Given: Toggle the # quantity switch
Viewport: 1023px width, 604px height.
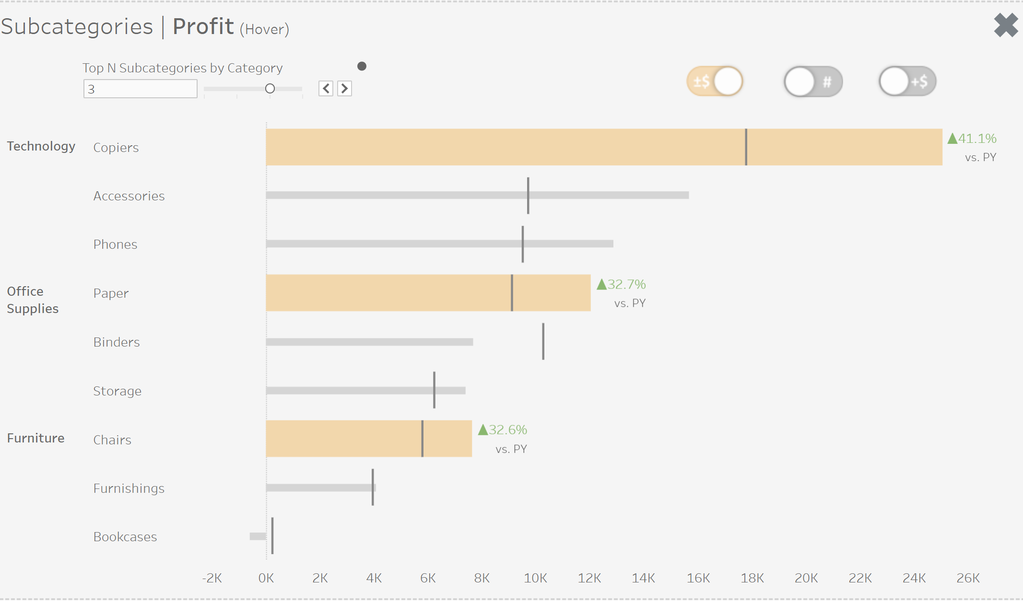Looking at the screenshot, I should [813, 81].
